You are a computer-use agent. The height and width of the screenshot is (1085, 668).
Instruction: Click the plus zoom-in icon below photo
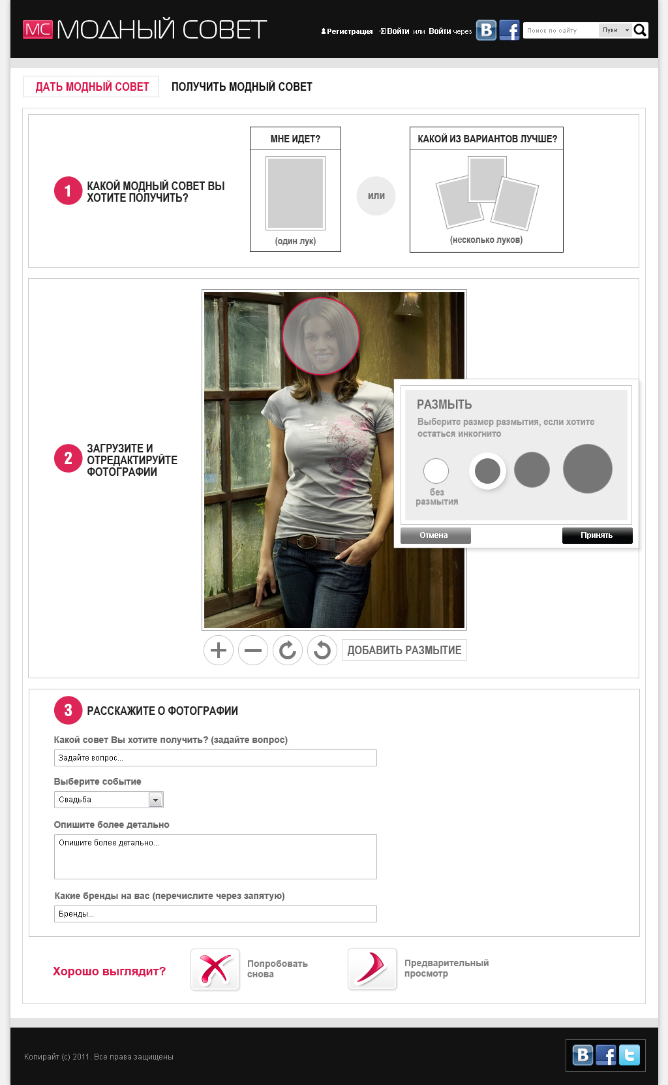pyautogui.click(x=219, y=650)
